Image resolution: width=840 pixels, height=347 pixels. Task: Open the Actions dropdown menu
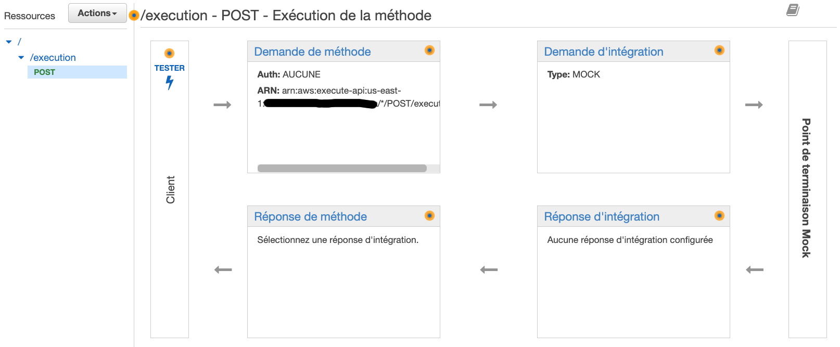[97, 13]
